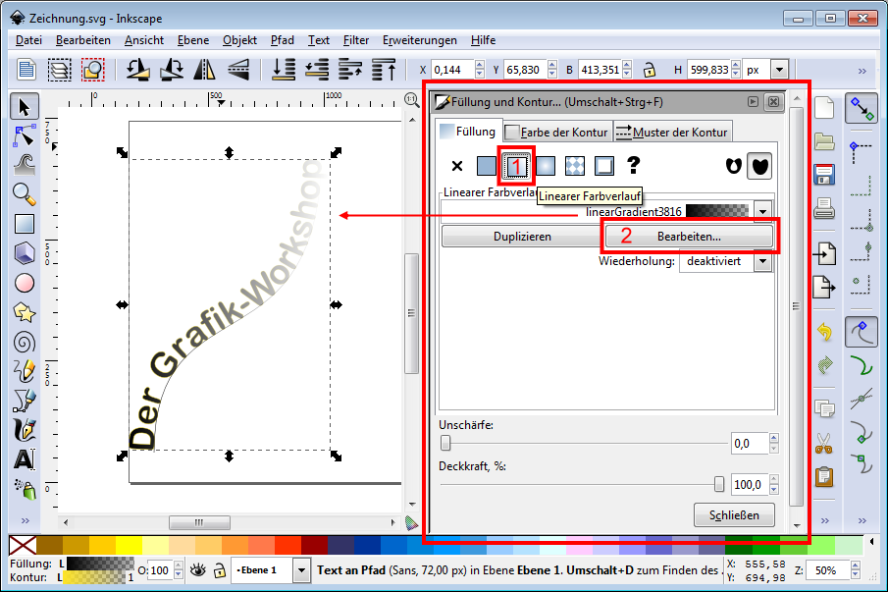
Task: Select Swatch fill option
Action: pyautogui.click(x=604, y=166)
